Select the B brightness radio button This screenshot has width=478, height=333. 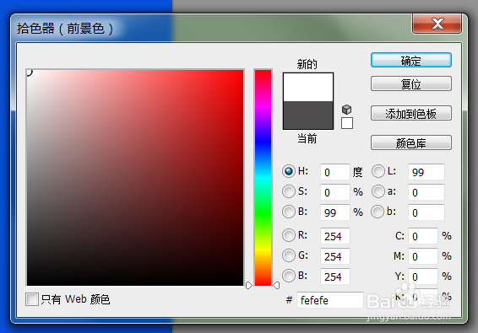click(x=288, y=212)
